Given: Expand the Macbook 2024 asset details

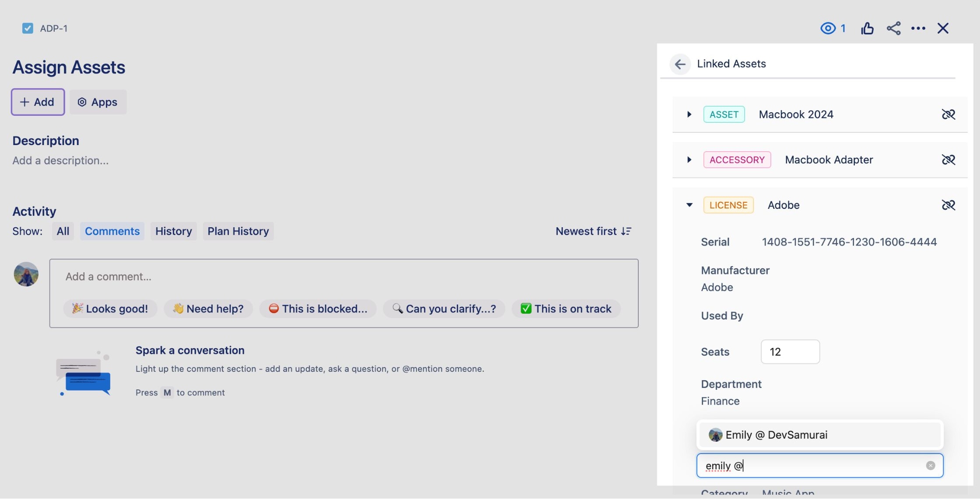Looking at the screenshot, I should click(689, 114).
